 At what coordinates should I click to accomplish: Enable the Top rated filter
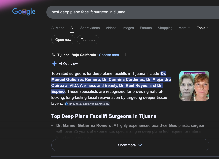tap(88, 39)
